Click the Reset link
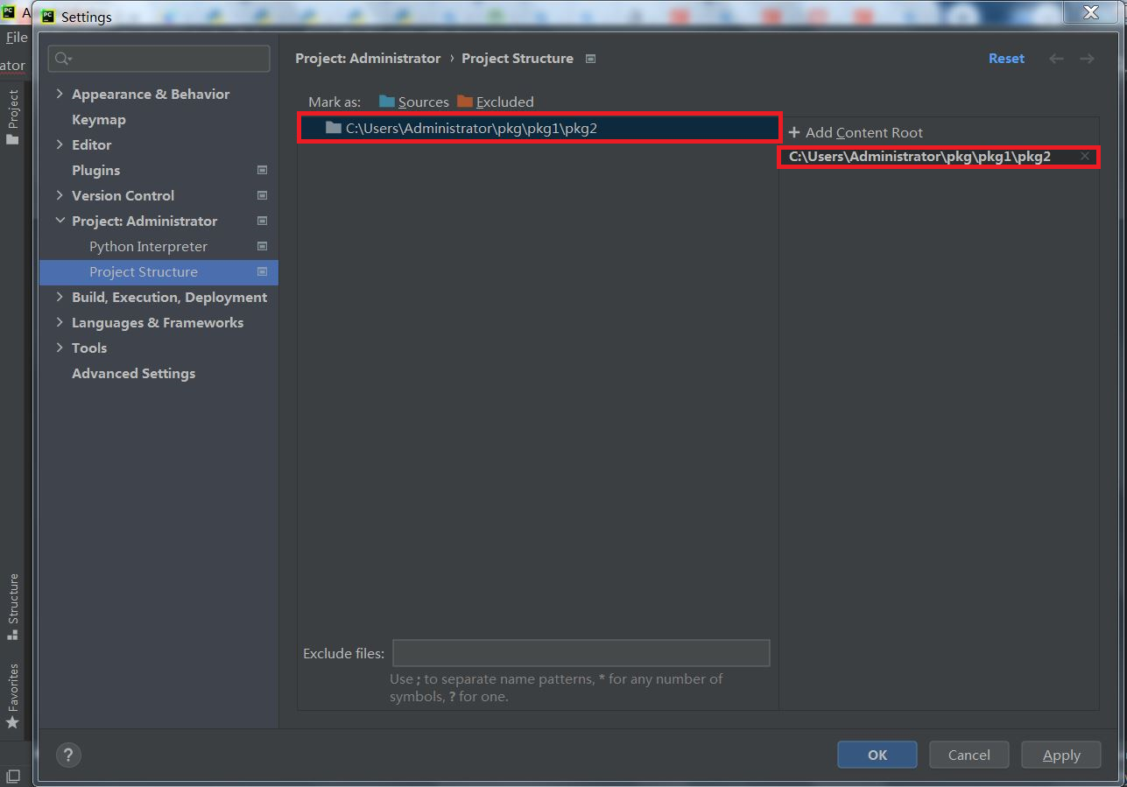This screenshot has width=1127, height=787. click(x=1006, y=59)
